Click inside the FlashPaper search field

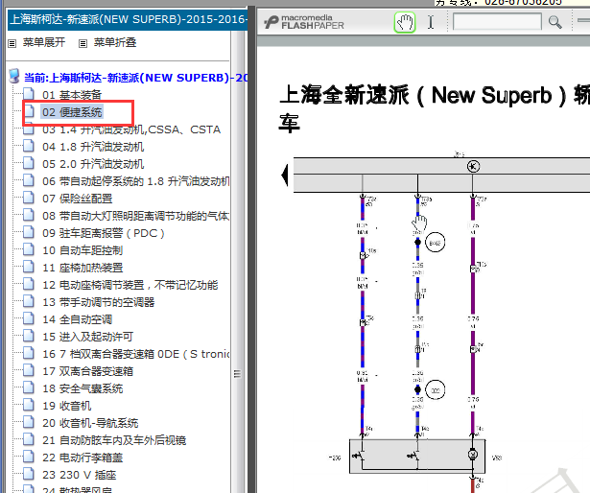coord(497,21)
